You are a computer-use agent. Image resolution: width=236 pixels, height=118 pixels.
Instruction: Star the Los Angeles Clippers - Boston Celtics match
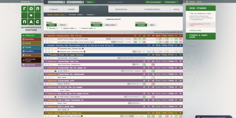tap(52, 42)
